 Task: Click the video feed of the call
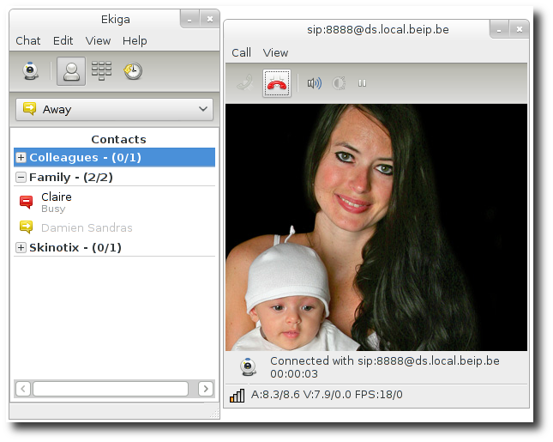(x=376, y=227)
